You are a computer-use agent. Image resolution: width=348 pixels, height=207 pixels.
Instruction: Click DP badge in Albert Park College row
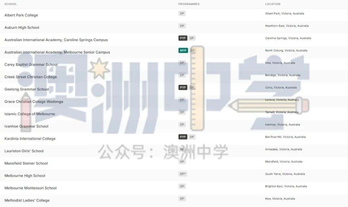(182, 14)
